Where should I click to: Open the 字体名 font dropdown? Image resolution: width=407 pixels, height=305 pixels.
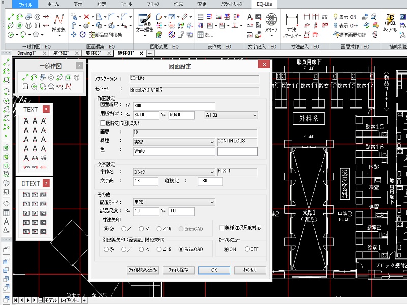[x=174, y=172]
